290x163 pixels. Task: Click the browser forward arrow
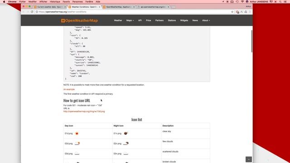pyautogui.click(x=28, y=12)
